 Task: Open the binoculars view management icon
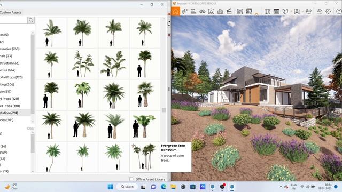click(x=202, y=11)
